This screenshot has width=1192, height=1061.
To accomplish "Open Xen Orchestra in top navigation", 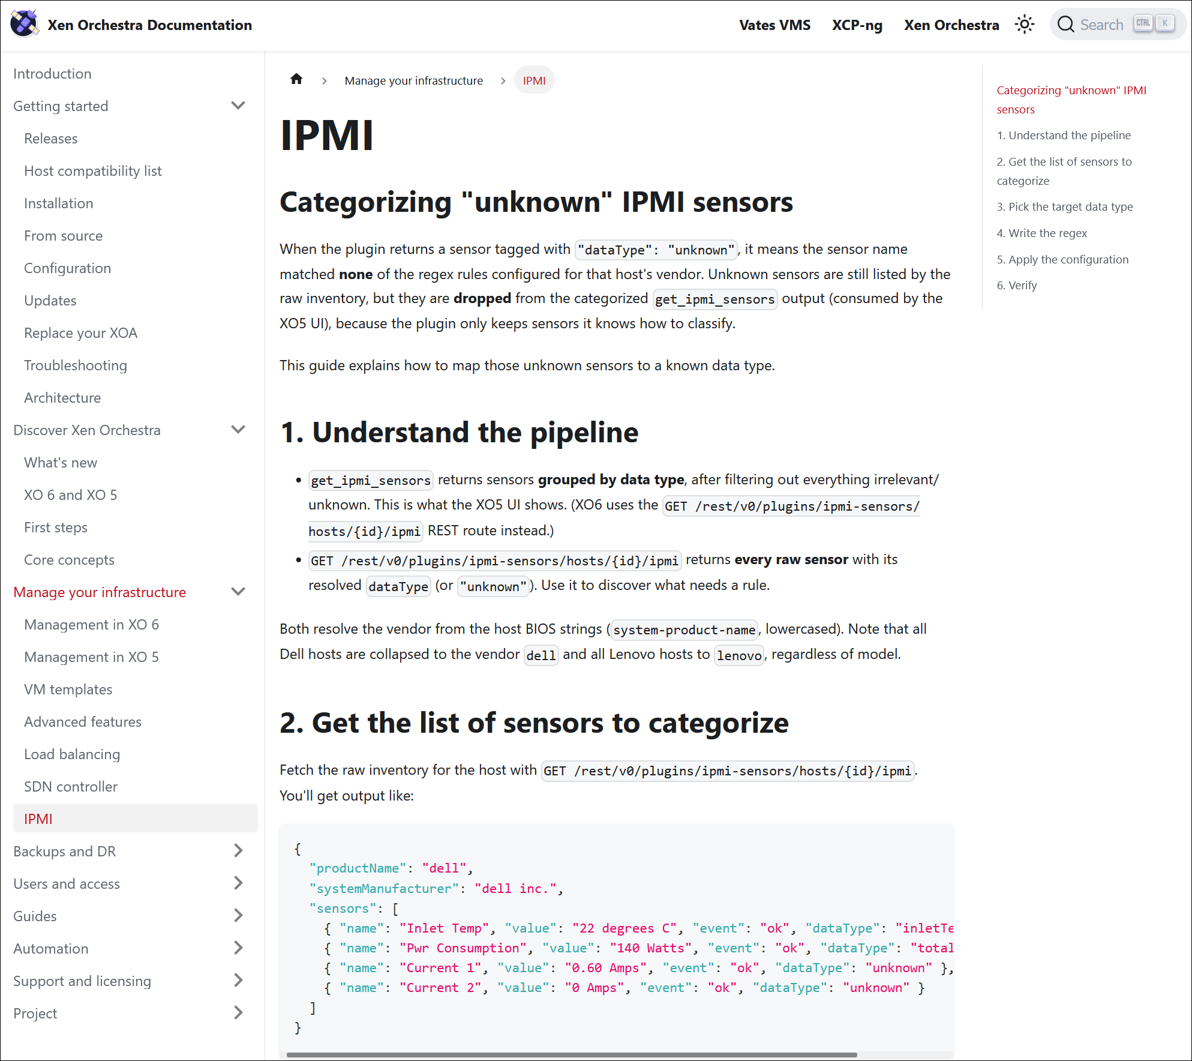I will point(951,25).
